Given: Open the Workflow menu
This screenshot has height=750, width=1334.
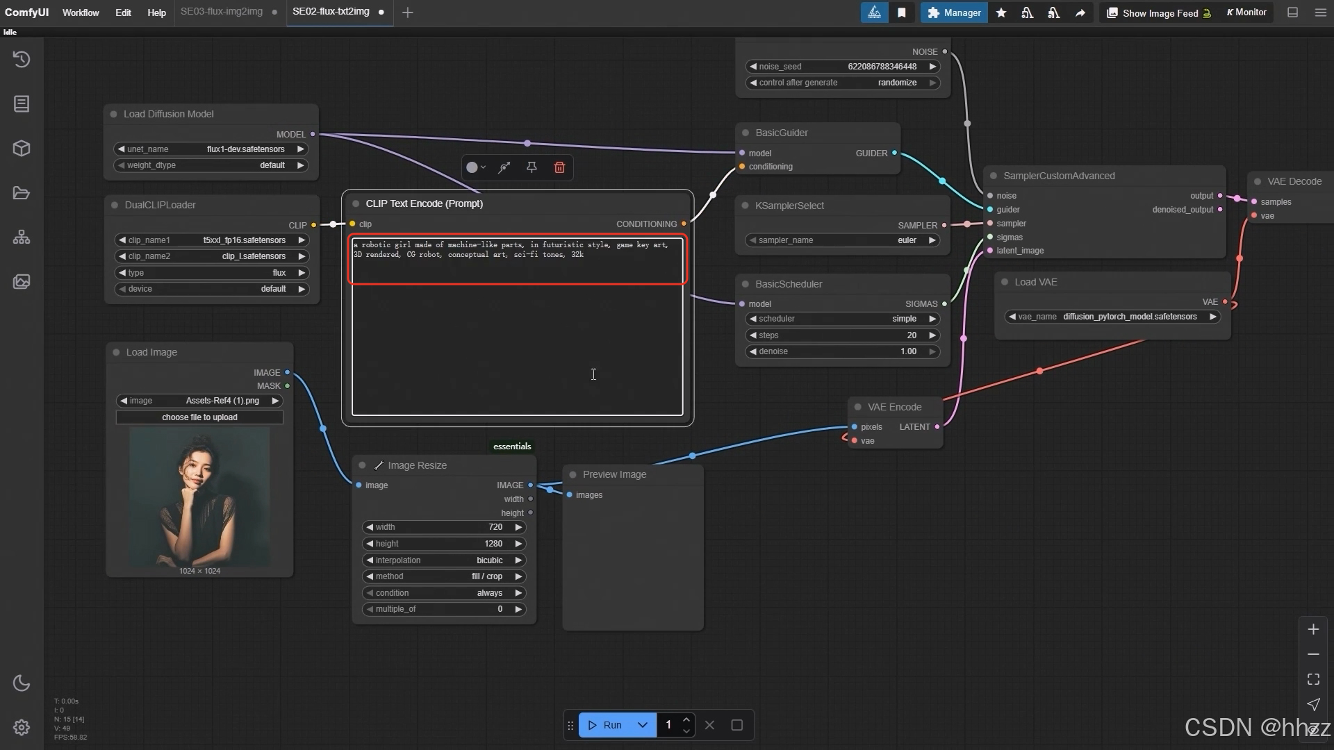Looking at the screenshot, I should [x=81, y=12].
